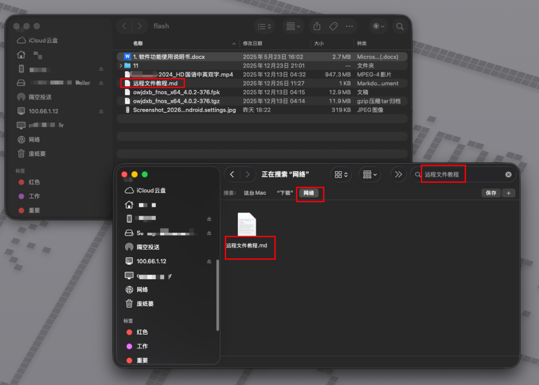Open the Share icon in the flash window toolbar

[316, 26]
